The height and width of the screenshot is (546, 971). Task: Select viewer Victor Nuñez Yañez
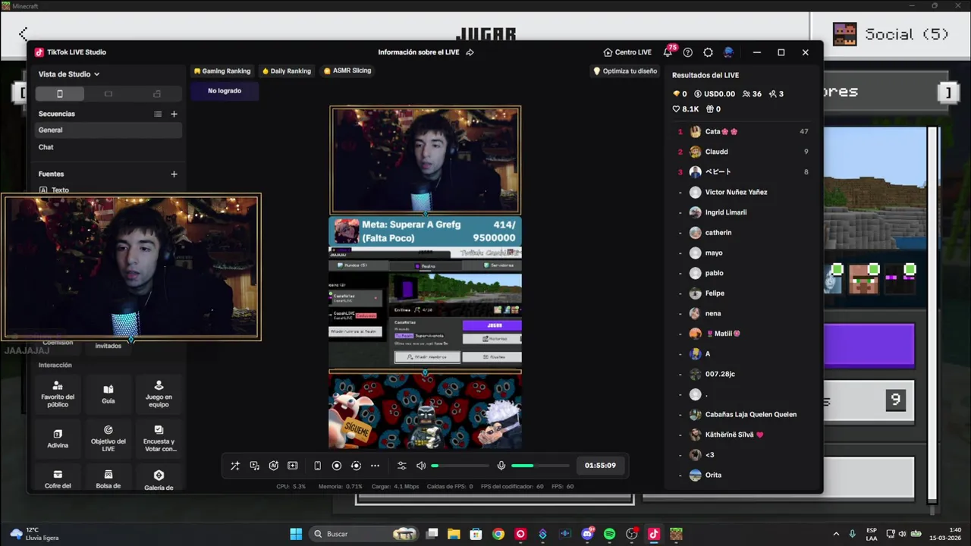click(743, 192)
